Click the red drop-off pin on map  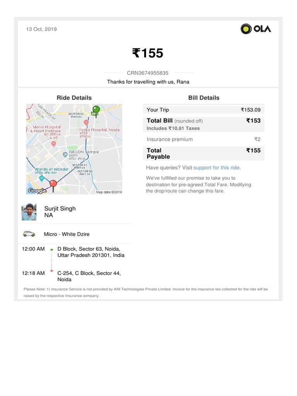click(53, 183)
